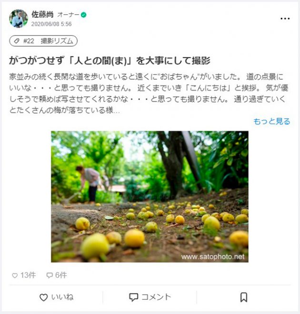This screenshot has width=300, height=314.
Task: Click the small heart beside 13件
Action: (15, 275)
